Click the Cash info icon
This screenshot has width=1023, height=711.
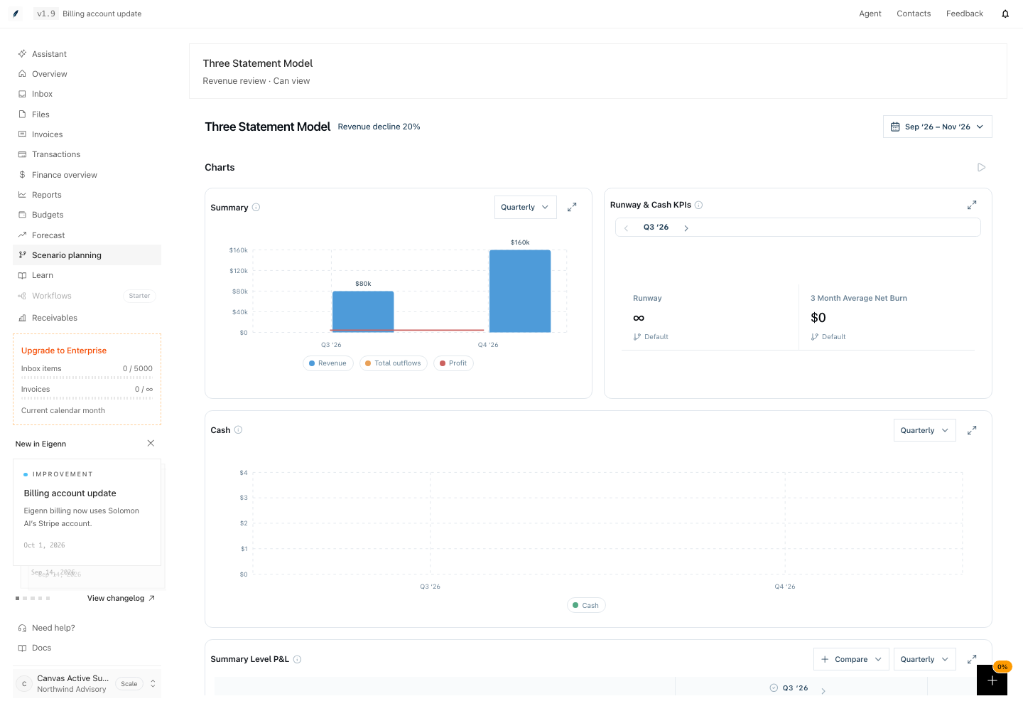click(239, 430)
